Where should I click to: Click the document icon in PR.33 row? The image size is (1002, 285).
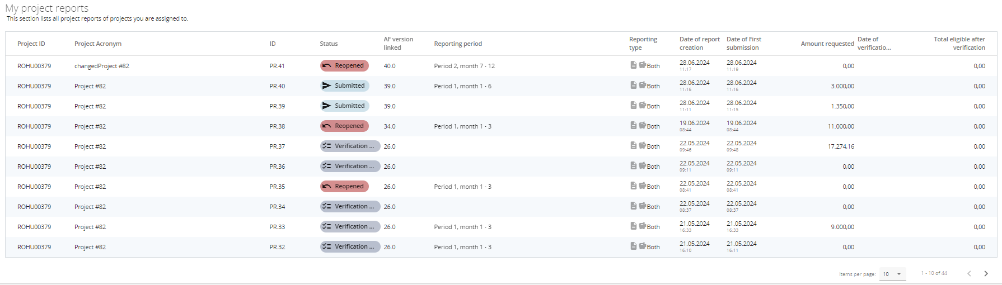coord(633,226)
